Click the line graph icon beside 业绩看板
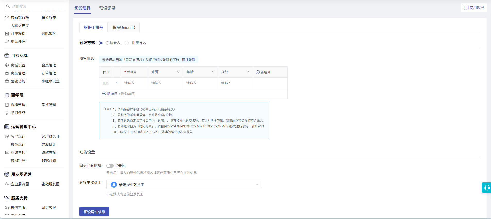The image size is (491, 219). tap(7, 152)
